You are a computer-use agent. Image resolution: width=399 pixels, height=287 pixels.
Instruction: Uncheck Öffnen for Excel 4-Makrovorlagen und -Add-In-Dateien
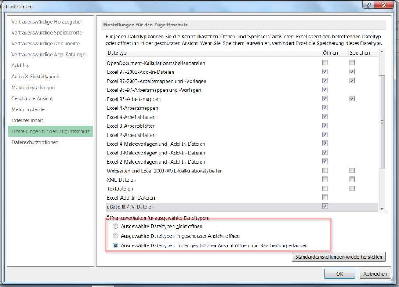pos(325,143)
